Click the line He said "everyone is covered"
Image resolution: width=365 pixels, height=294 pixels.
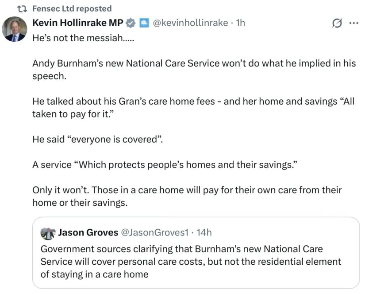[97, 139]
